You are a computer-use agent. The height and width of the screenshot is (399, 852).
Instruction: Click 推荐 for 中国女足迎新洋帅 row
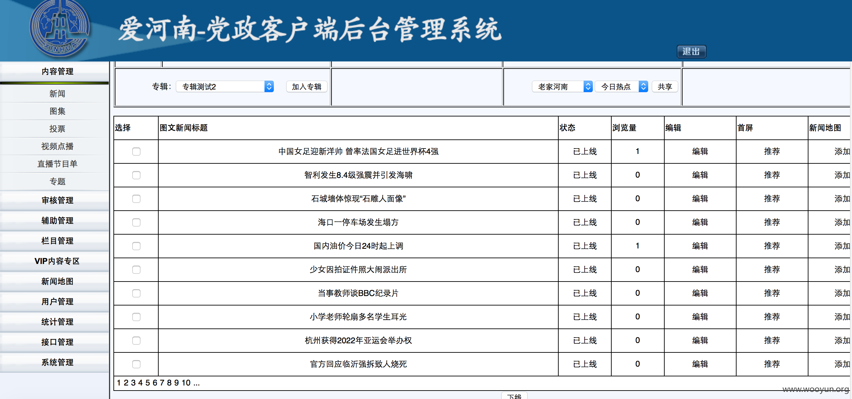click(772, 152)
